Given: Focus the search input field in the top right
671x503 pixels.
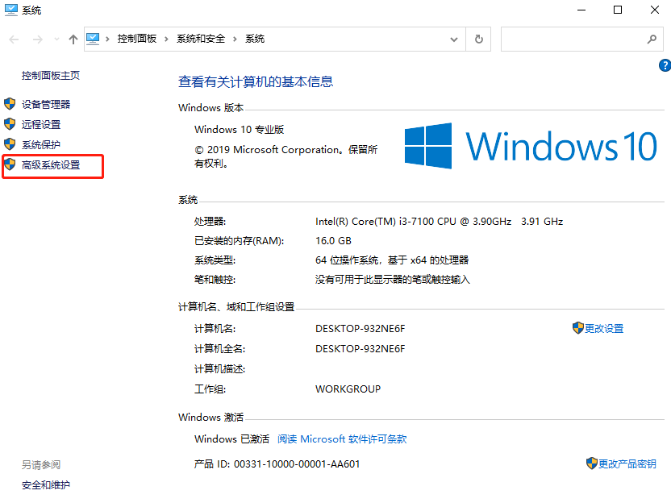Looking at the screenshot, I should [573, 39].
